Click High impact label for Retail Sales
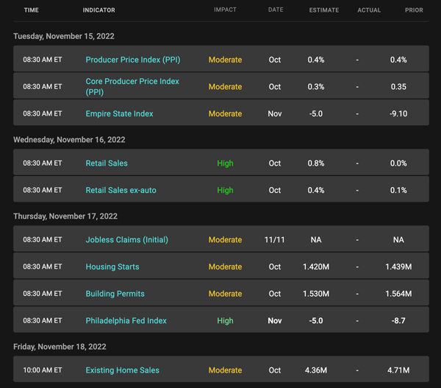441x388 pixels. pos(225,163)
